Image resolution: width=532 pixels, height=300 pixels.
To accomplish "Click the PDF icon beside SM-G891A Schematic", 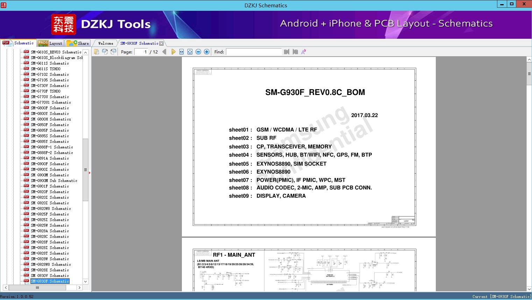I will pyautogui.click(x=26, y=158).
